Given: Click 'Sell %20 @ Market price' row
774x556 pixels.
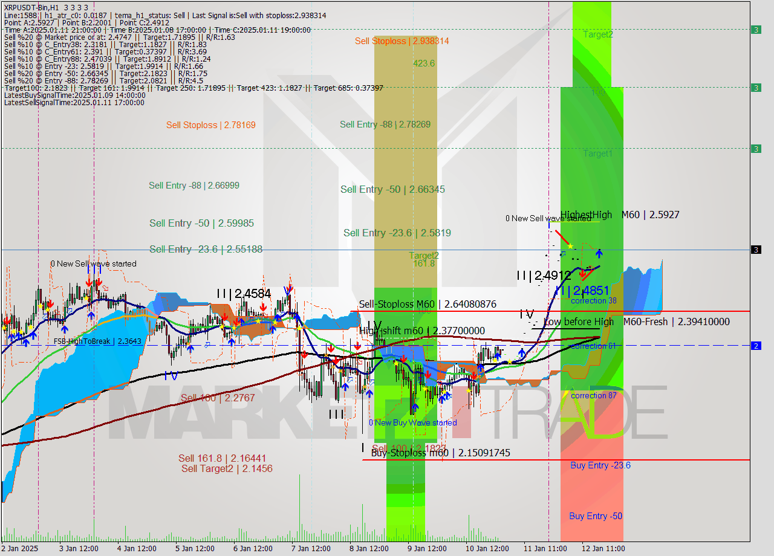Looking at the screenshot, I should pos(120,37).
